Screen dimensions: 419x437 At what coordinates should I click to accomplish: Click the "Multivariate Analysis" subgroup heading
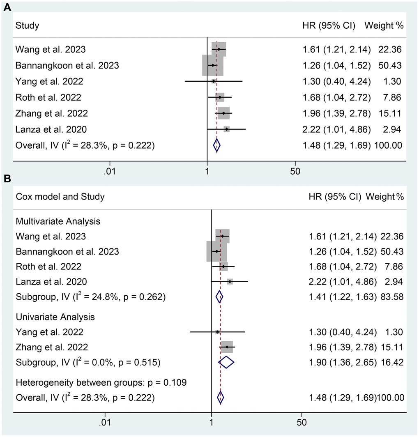click(x=58, y=221)
